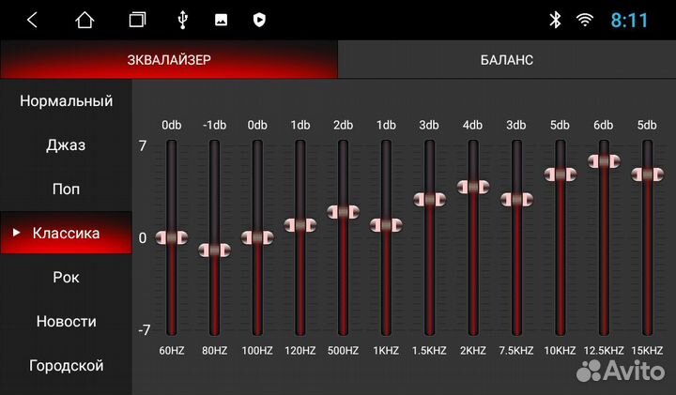
Task: Click the 60HZ slider handle
Action: tap(171, 237)
